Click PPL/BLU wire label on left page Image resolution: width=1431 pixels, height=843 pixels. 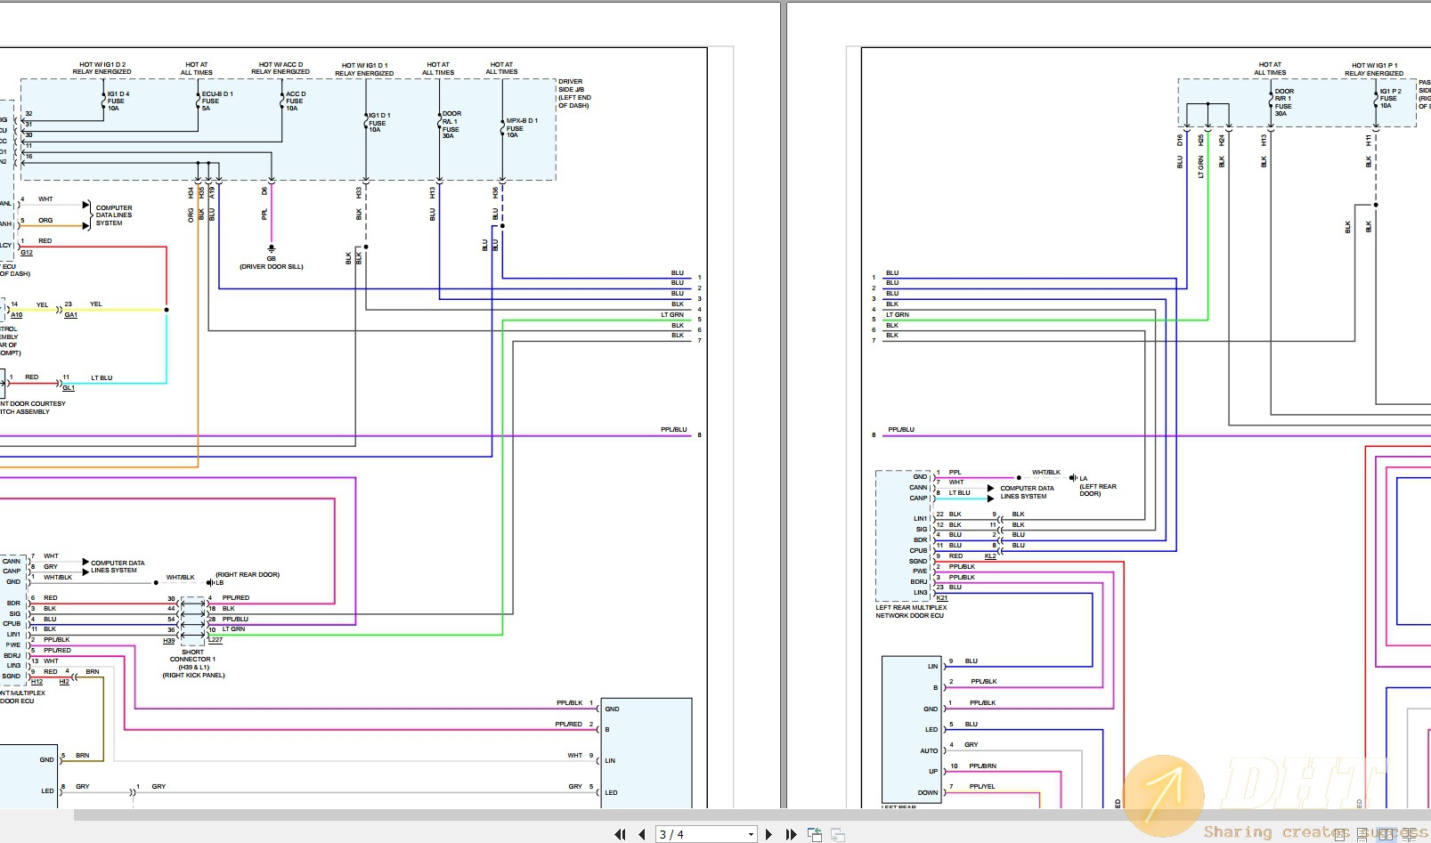coord(674,429)
